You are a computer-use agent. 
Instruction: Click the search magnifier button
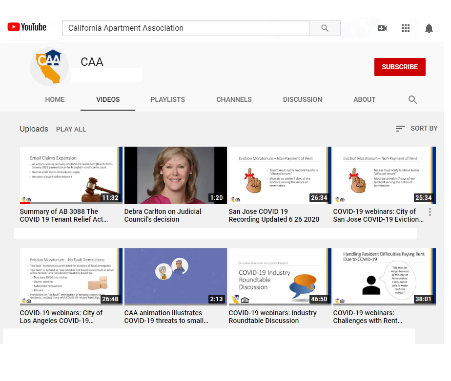pyautogui.click(x=325, y=28)
